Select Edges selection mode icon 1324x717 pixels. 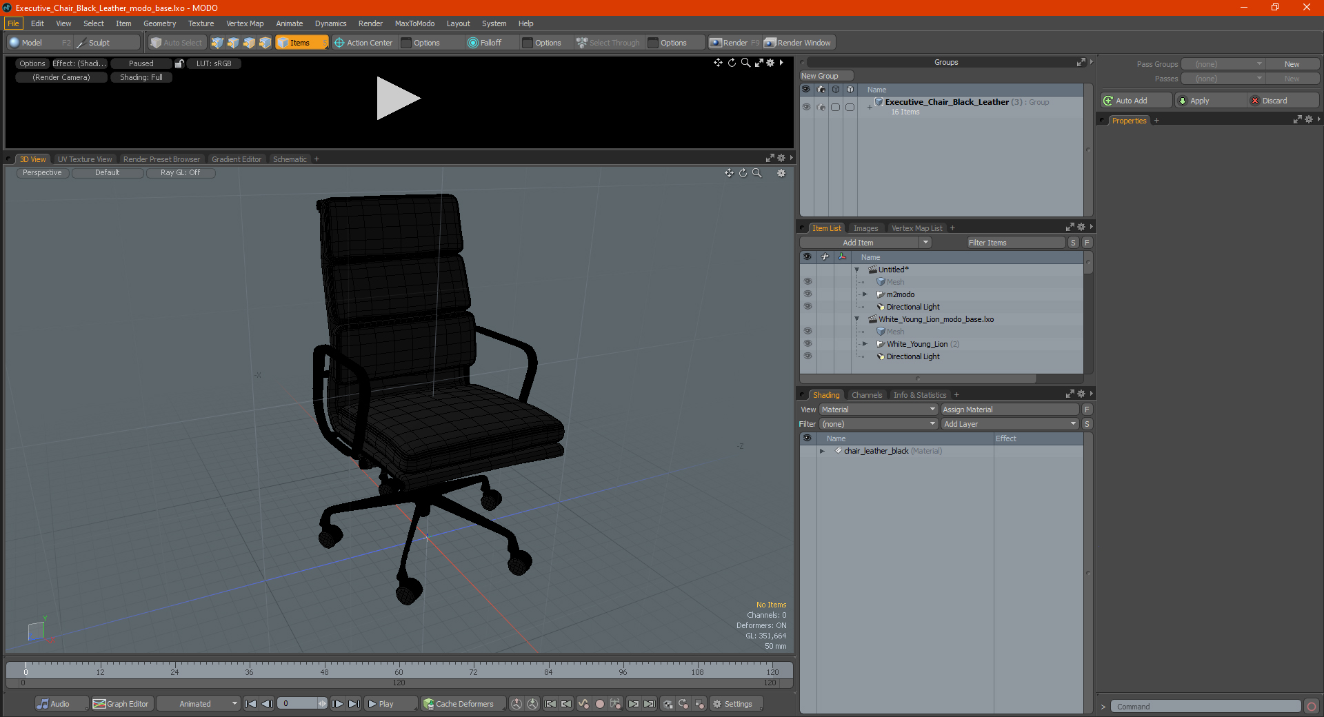[x=233, y=43]
